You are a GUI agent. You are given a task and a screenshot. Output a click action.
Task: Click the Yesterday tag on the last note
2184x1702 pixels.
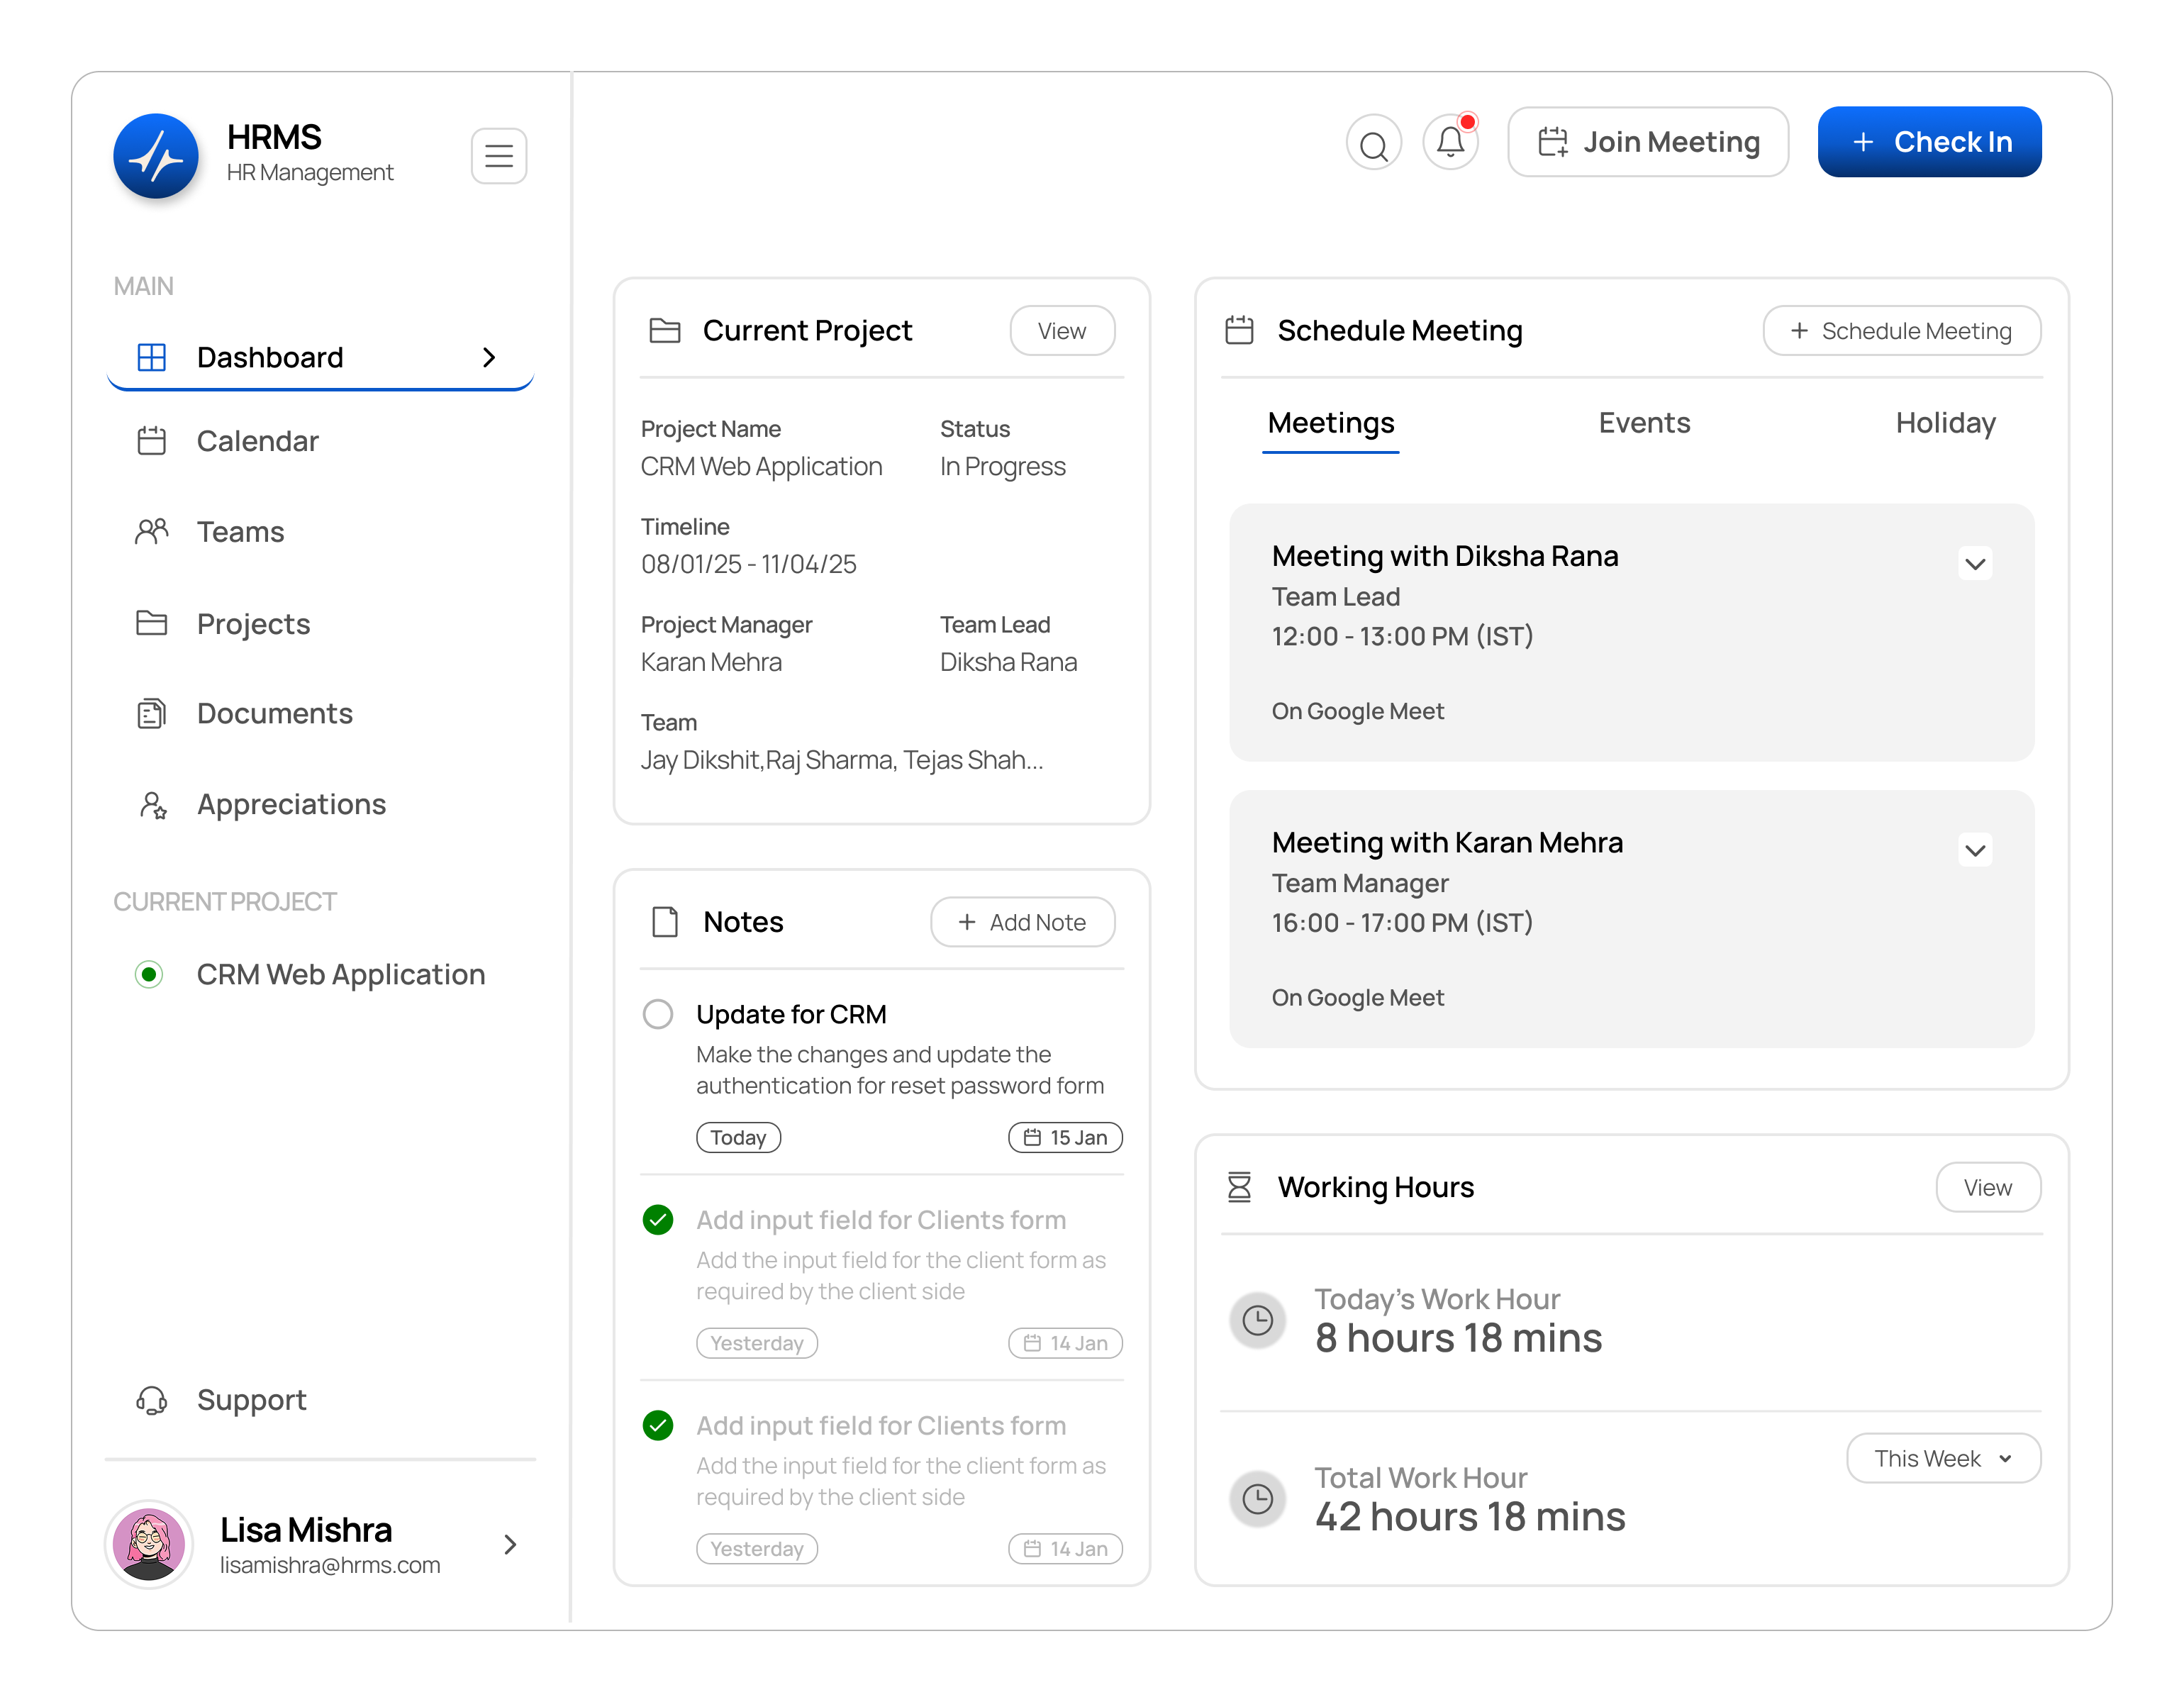[x=757, y=1549]
